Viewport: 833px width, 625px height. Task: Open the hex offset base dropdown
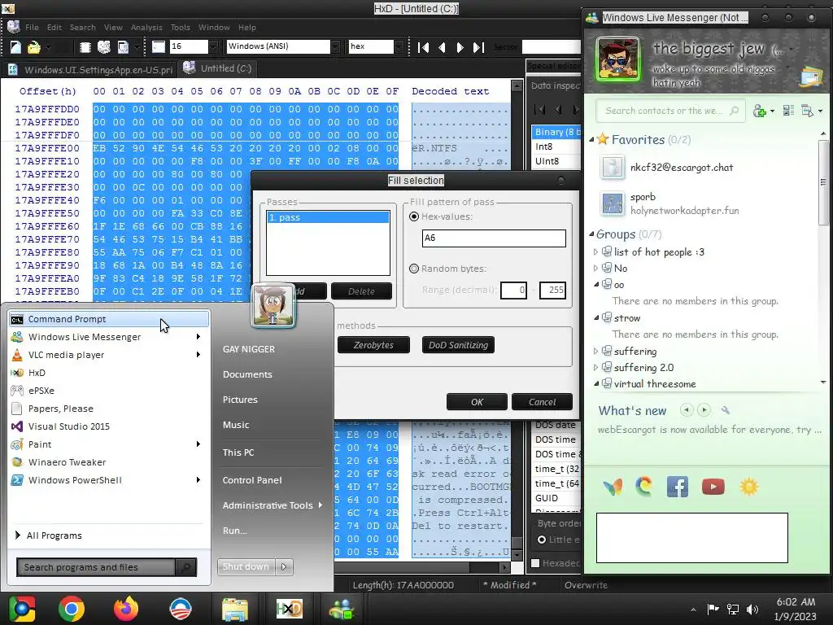(x=399, y=46)
